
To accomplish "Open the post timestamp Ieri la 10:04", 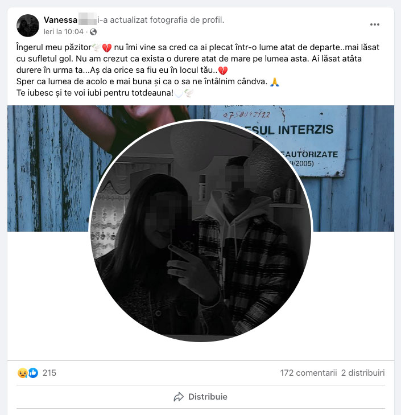I will [64, 32].
